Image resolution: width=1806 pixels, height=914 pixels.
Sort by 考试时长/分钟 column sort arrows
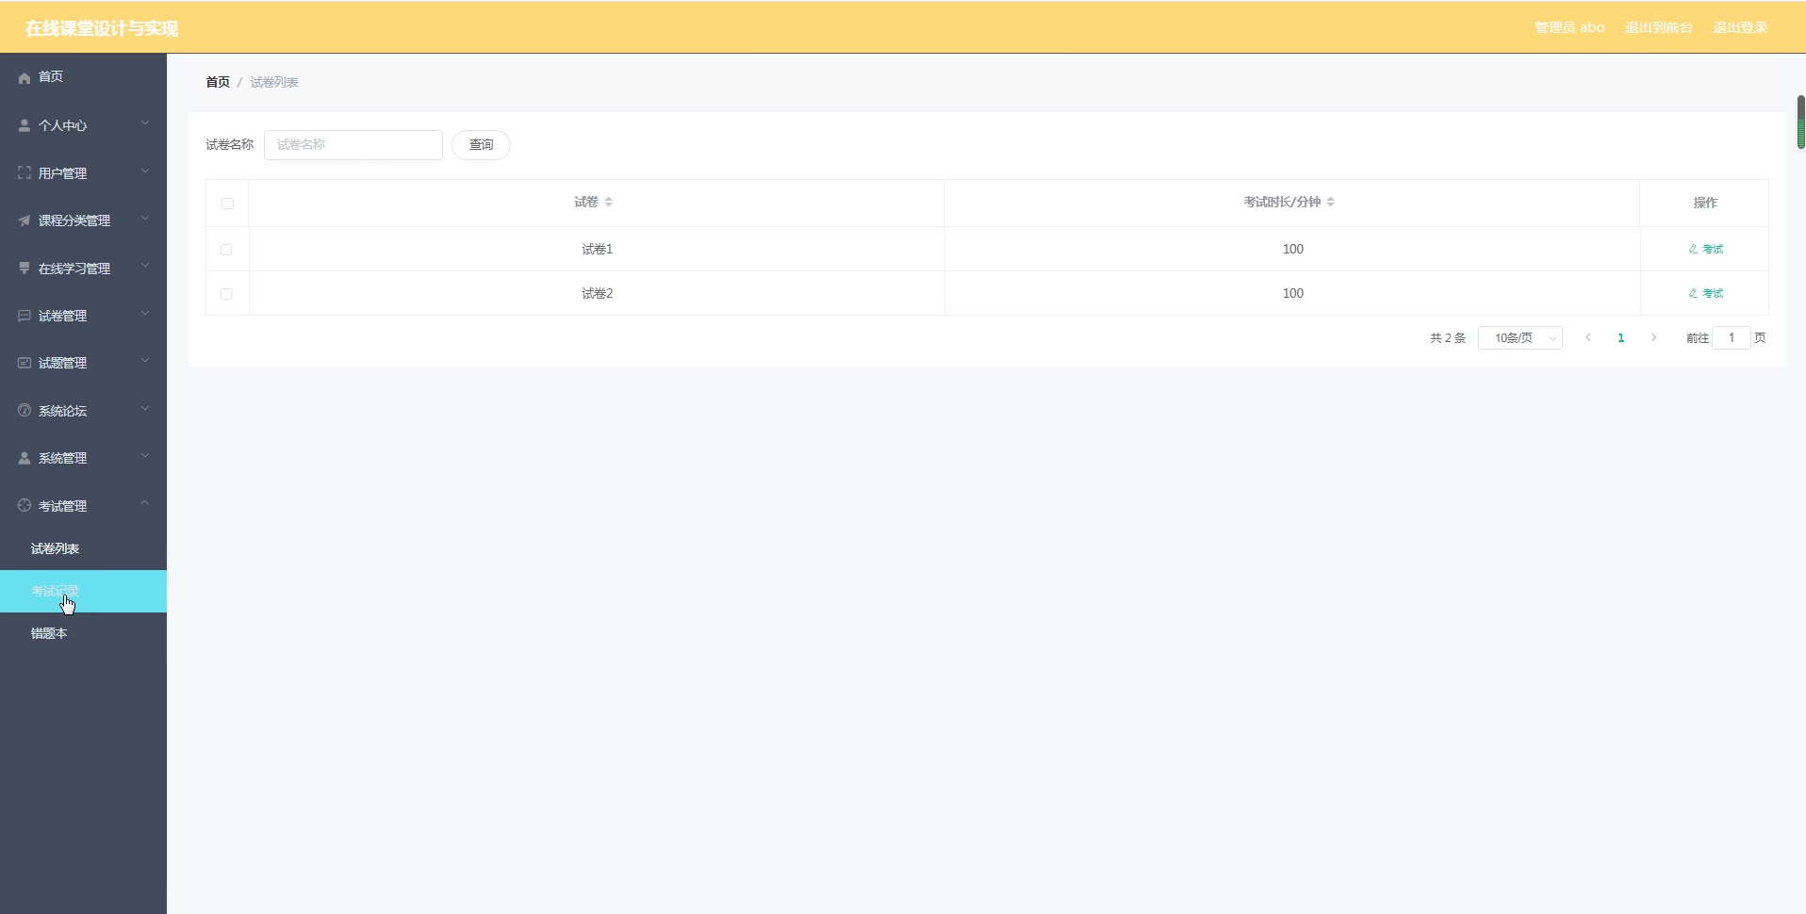coord(1331,202)
